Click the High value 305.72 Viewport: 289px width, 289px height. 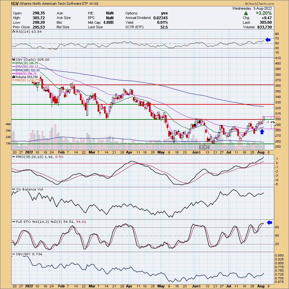39,18
